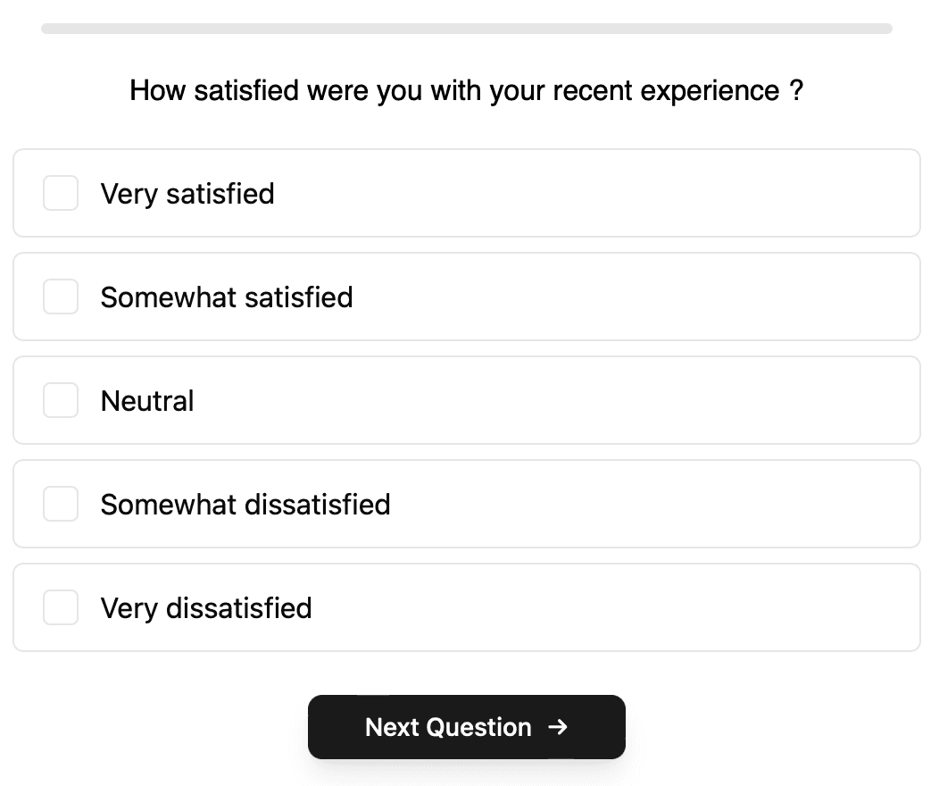This screenshot has height=786, width=939.
Task: Mark the Very dissatisfied checkbox
Action: coord(61,607)
